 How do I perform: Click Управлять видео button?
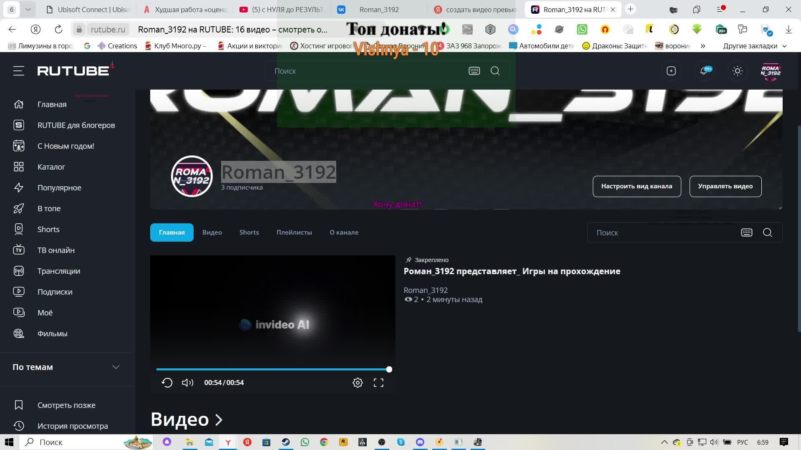click(x=725, y=186)
